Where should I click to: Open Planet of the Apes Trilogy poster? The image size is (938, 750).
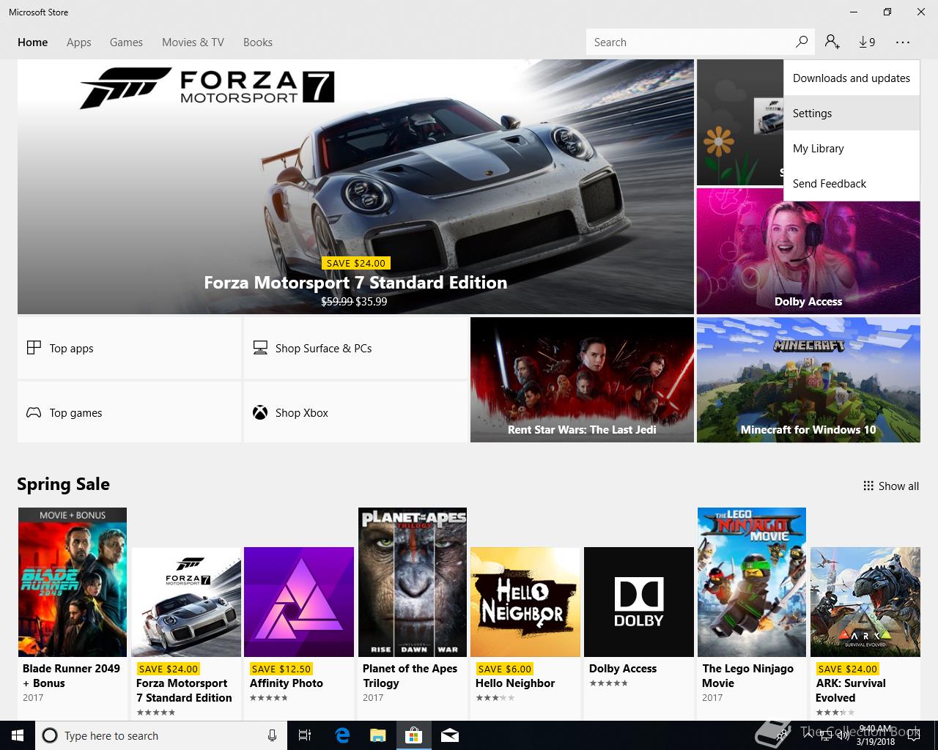point(413,582)
